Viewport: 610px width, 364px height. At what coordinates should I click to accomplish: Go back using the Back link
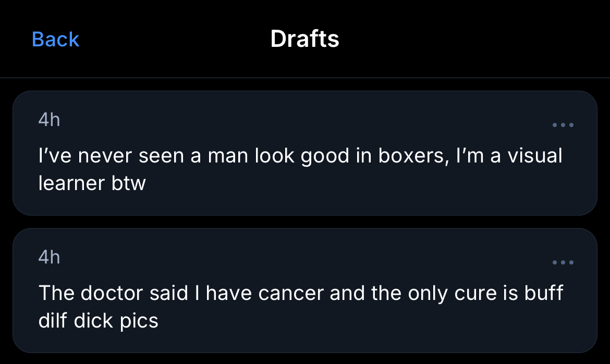pyautogui.click(x=55, y=40)
